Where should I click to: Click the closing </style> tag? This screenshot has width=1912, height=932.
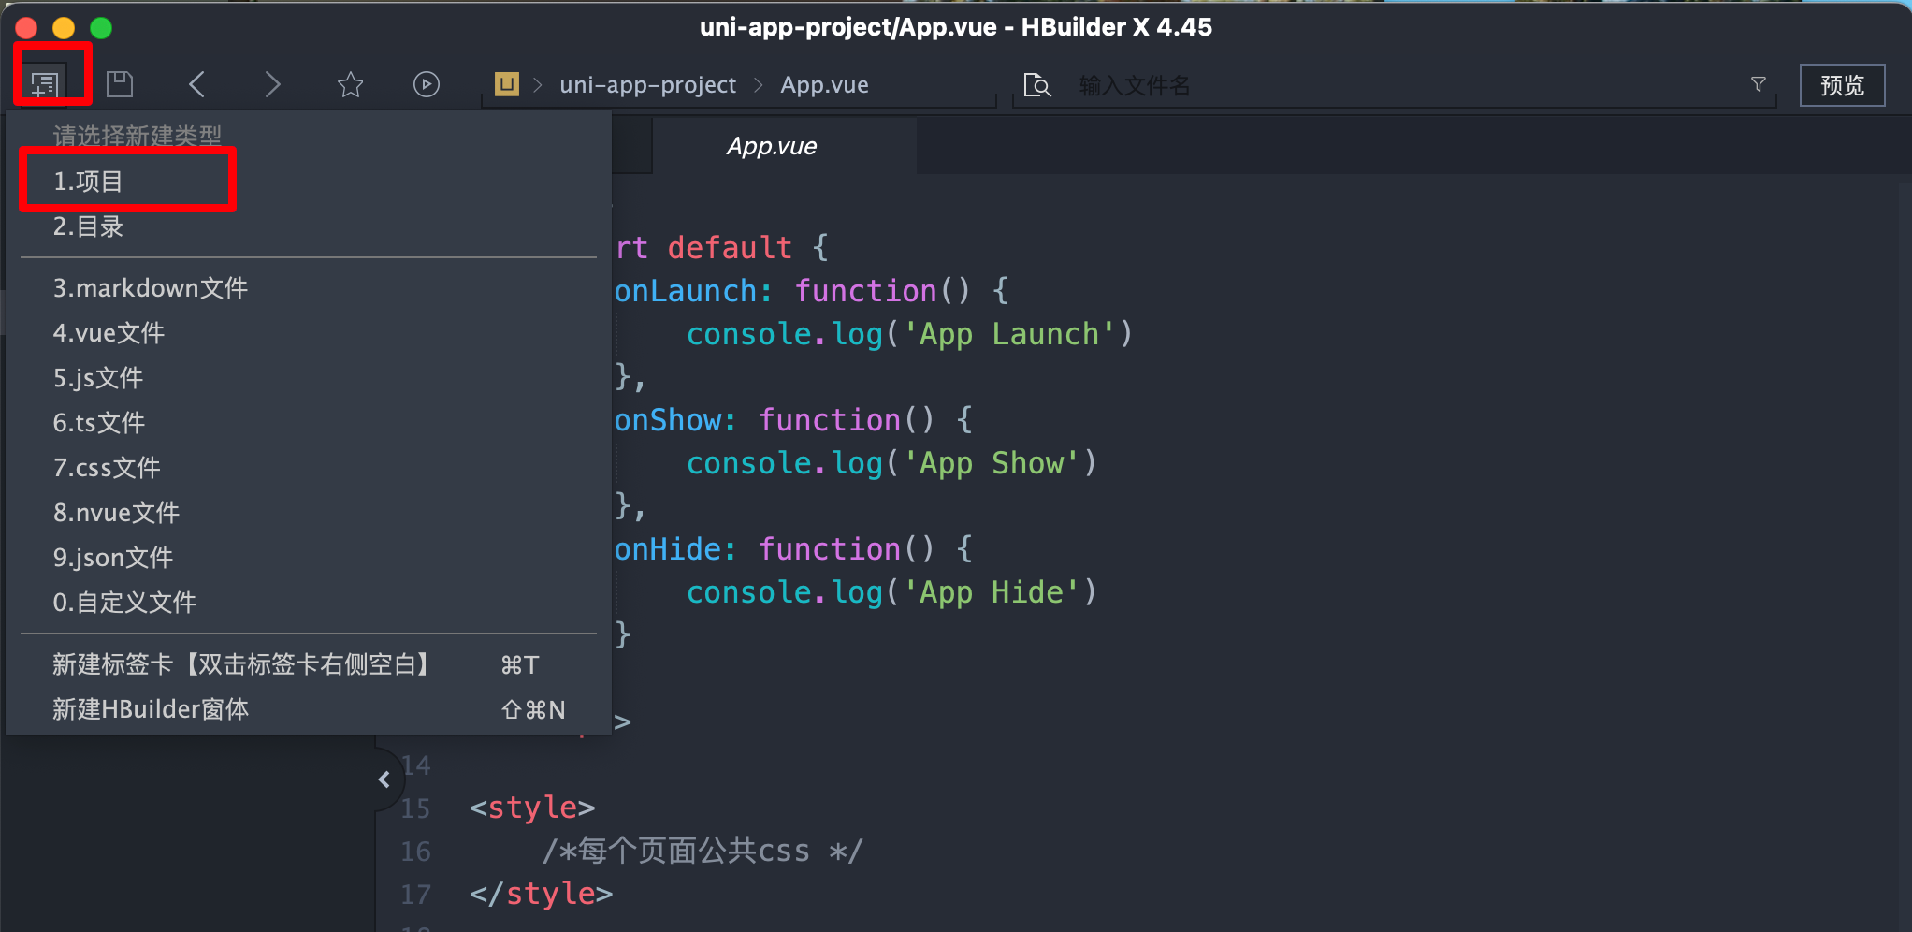click(541, 894)
